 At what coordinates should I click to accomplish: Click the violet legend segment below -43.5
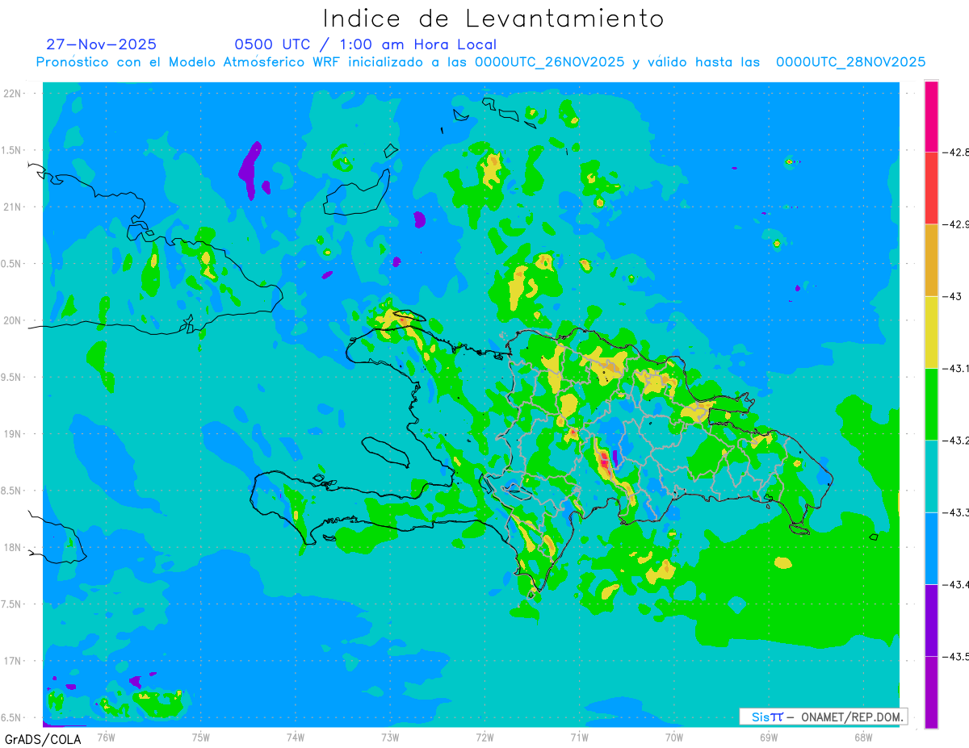coord(931,692)
